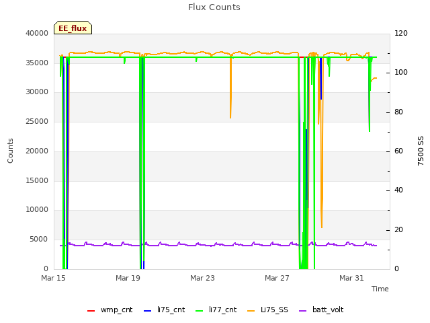430x323 pixels.
Task: Click the 60 right axis tick label
Action: coord(398,151)
